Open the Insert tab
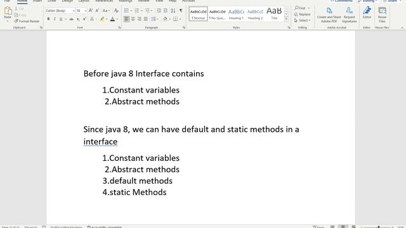Image resolution: width=406 pixels, height=228 pixels. tap(37, 1)
